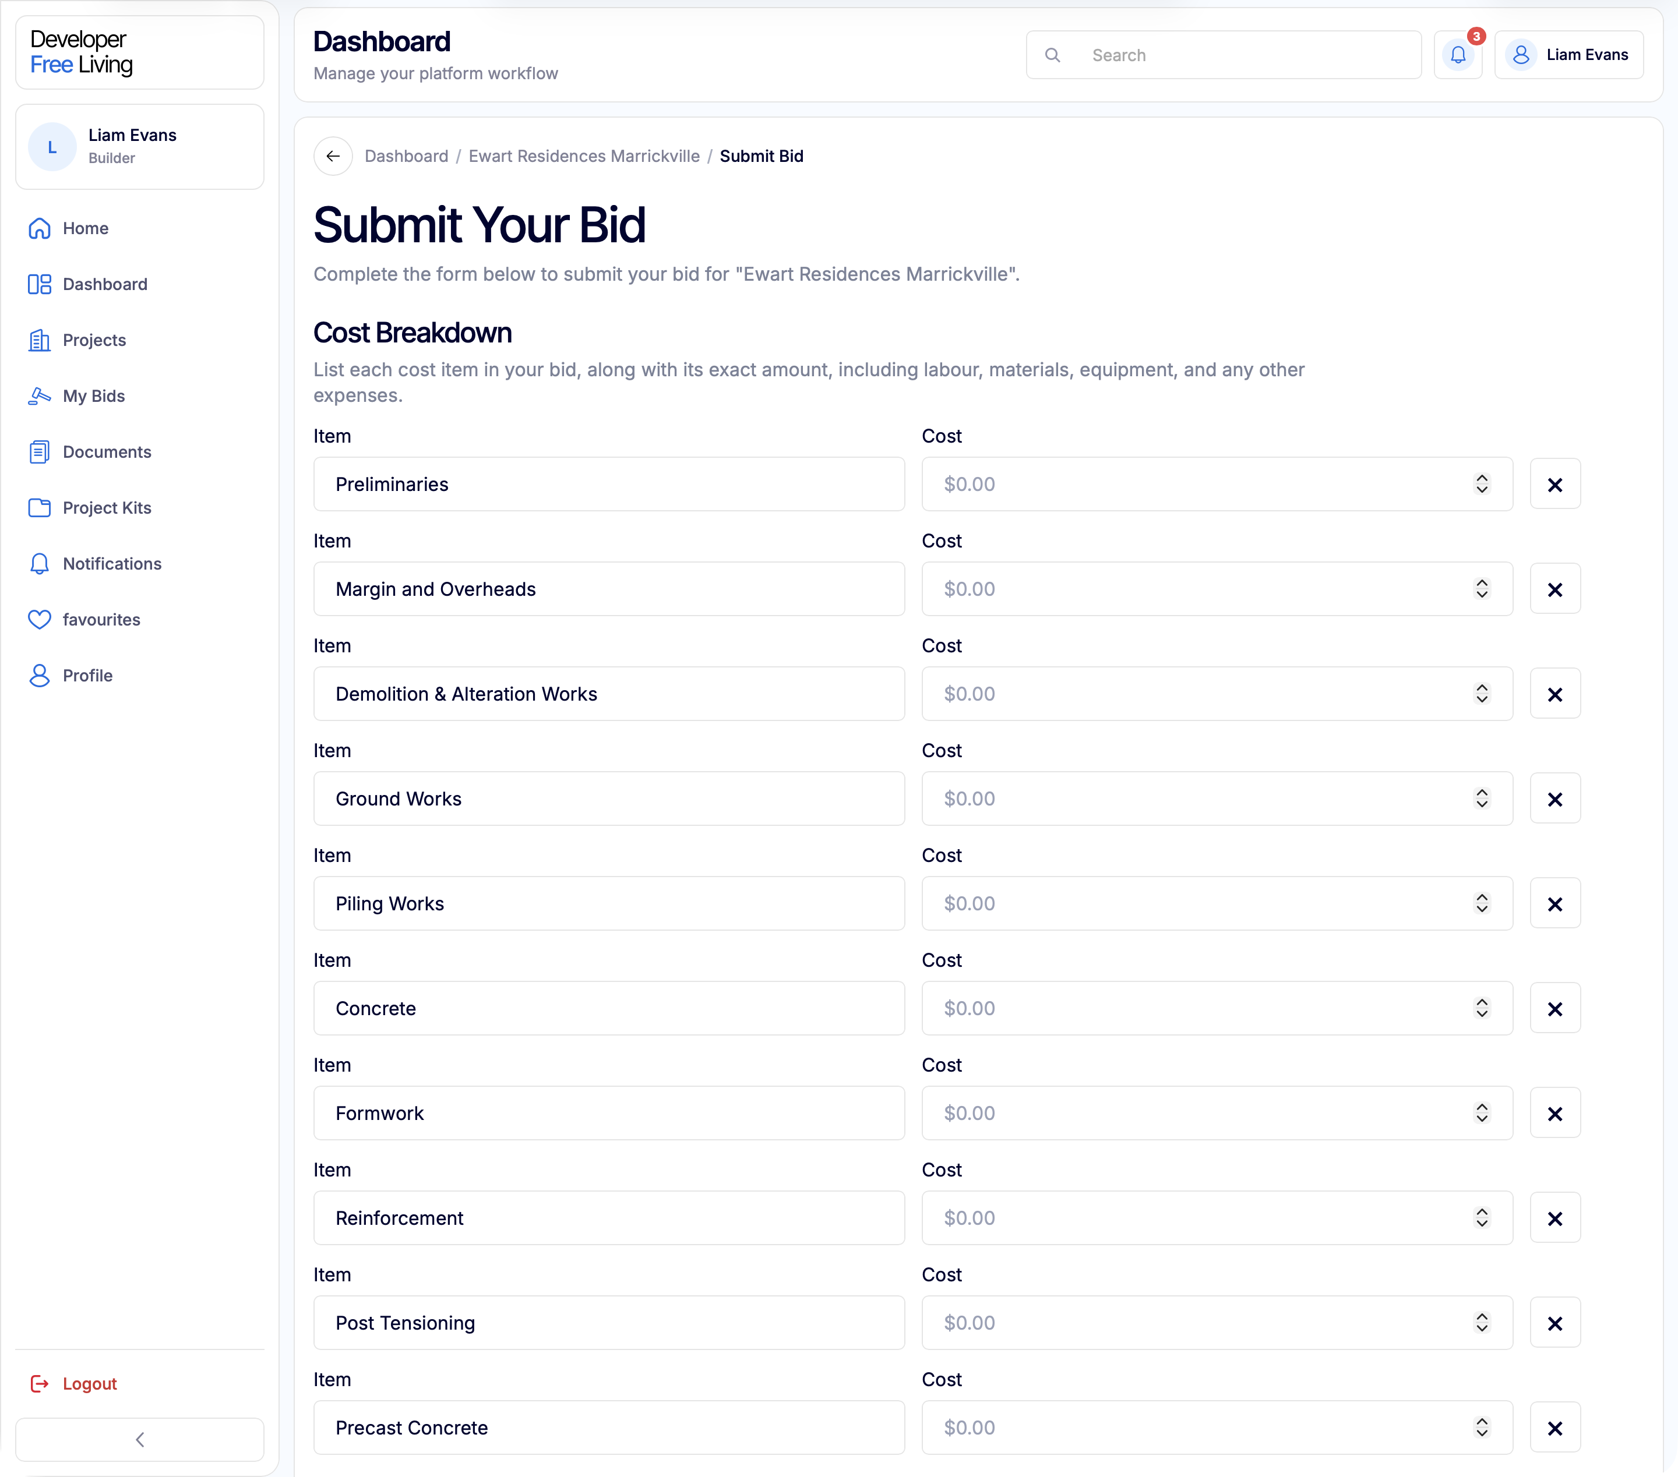Viewport: 1678px width, 1477px height.
Task: Delete the Demolition & Alteration Works row
Action: pyautogui.click(x=1555, y=694)
